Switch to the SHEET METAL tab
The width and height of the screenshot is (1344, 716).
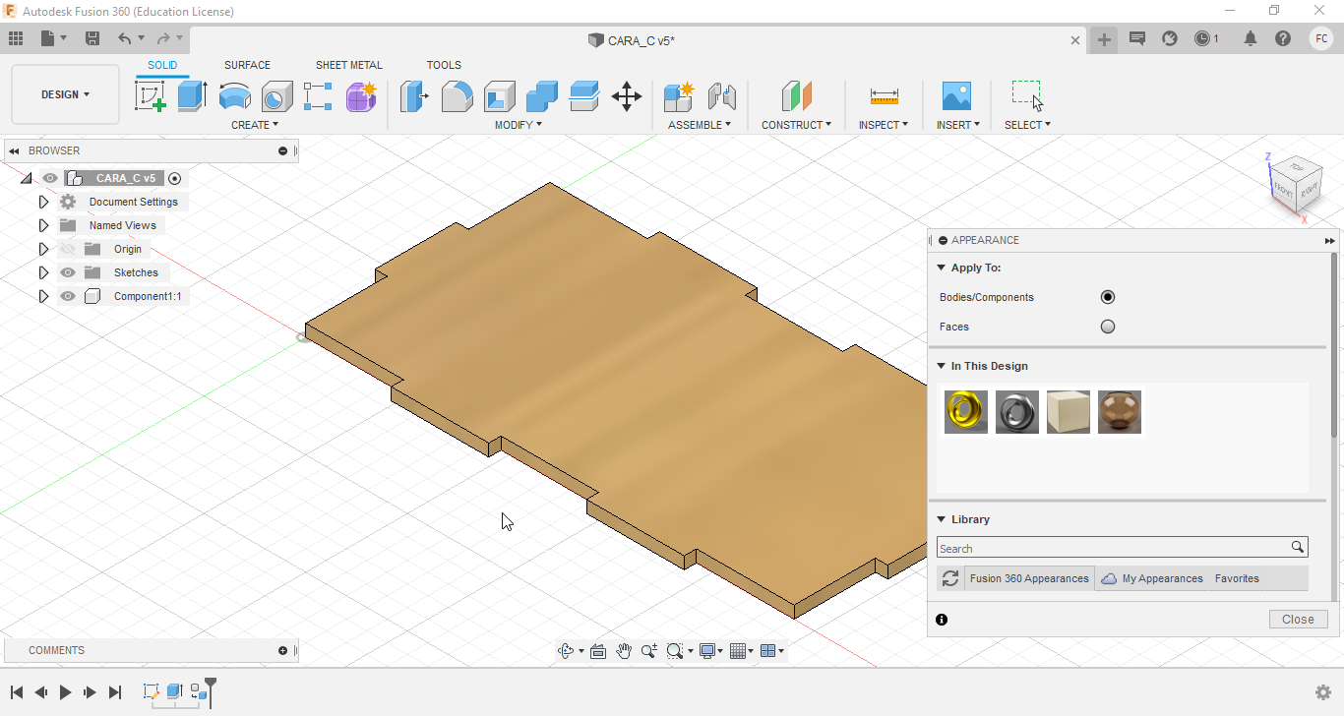[348, 65]
